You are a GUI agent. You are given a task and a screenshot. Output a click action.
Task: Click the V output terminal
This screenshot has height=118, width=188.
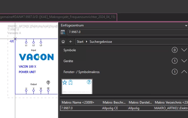34,90
